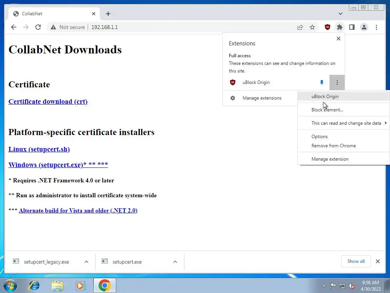
Task: Launch Internet Explorer from taskbar
Action: pyautogui.click(x=34, y=285)
